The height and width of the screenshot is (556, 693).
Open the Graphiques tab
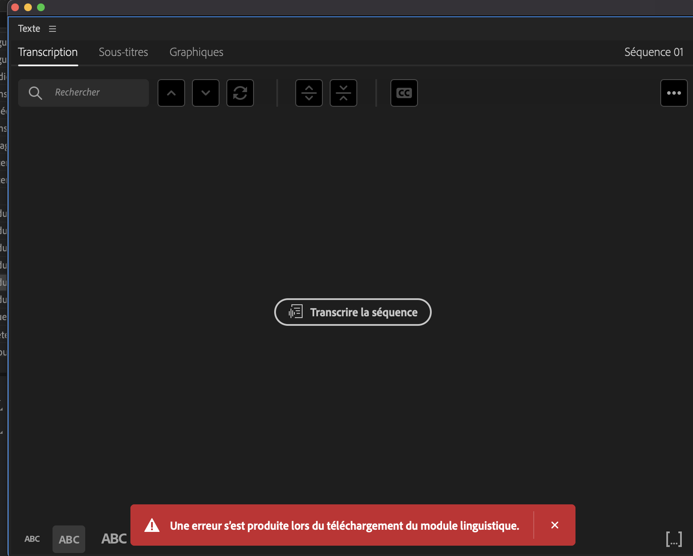click(x=196, y=52)
